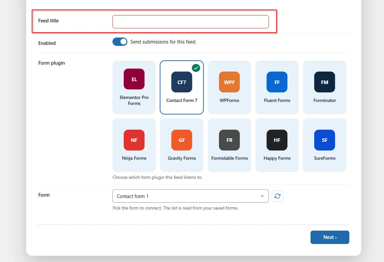
Task: Click the Formidable Forms card label
Action: (229, 158)
